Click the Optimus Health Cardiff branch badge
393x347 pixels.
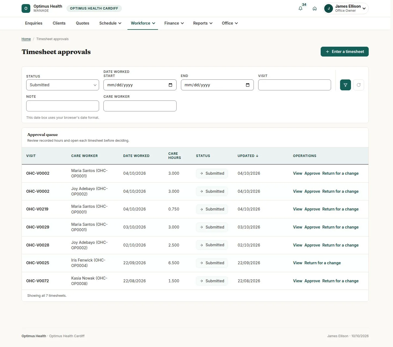[94, 8]
